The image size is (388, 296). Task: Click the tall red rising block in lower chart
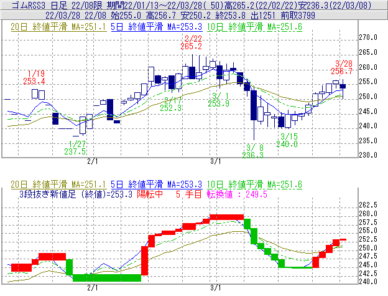pos(144,260)
